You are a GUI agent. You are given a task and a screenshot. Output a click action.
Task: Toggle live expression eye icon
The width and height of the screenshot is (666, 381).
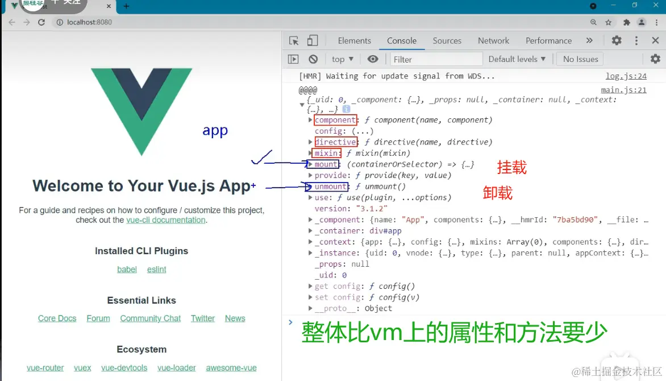pyautogui.click(x=373, y=59)
